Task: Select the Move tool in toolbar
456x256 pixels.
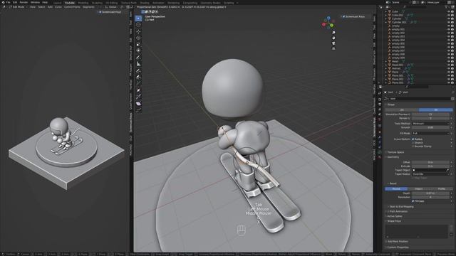Action: point(138,31)
